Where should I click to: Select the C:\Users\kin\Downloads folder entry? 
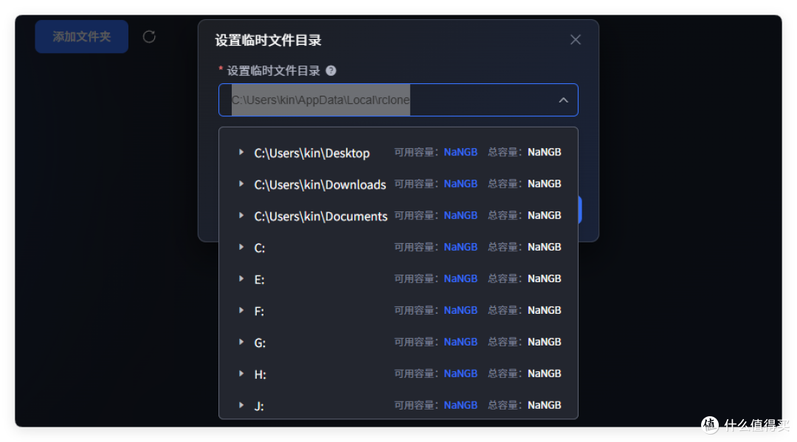coord(320,184)
